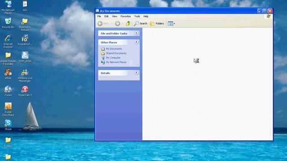Click the Back navigation button
Viewport: 287px width, 161px height.
[104, 23]
